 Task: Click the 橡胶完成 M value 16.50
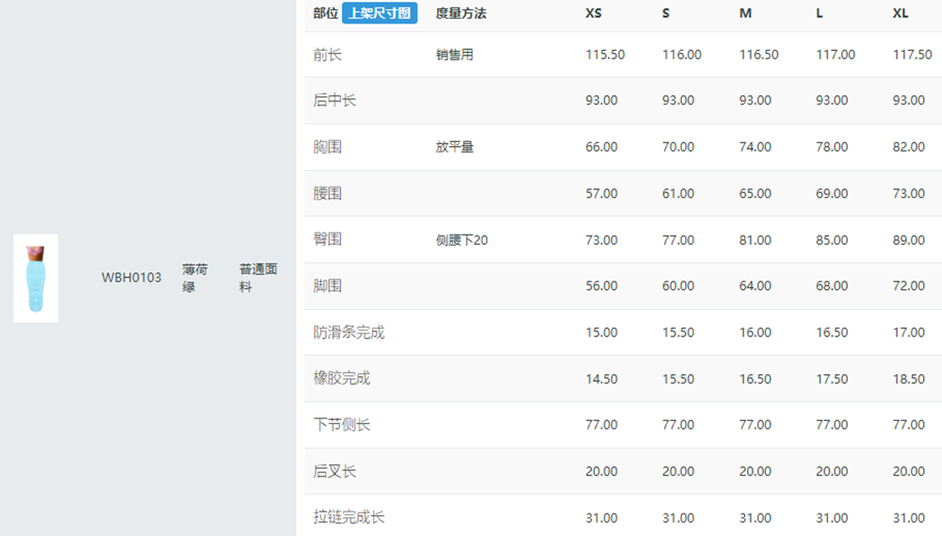click(x=755, y=379)
